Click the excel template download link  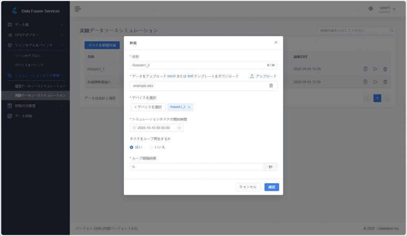[x=171, y=76]
